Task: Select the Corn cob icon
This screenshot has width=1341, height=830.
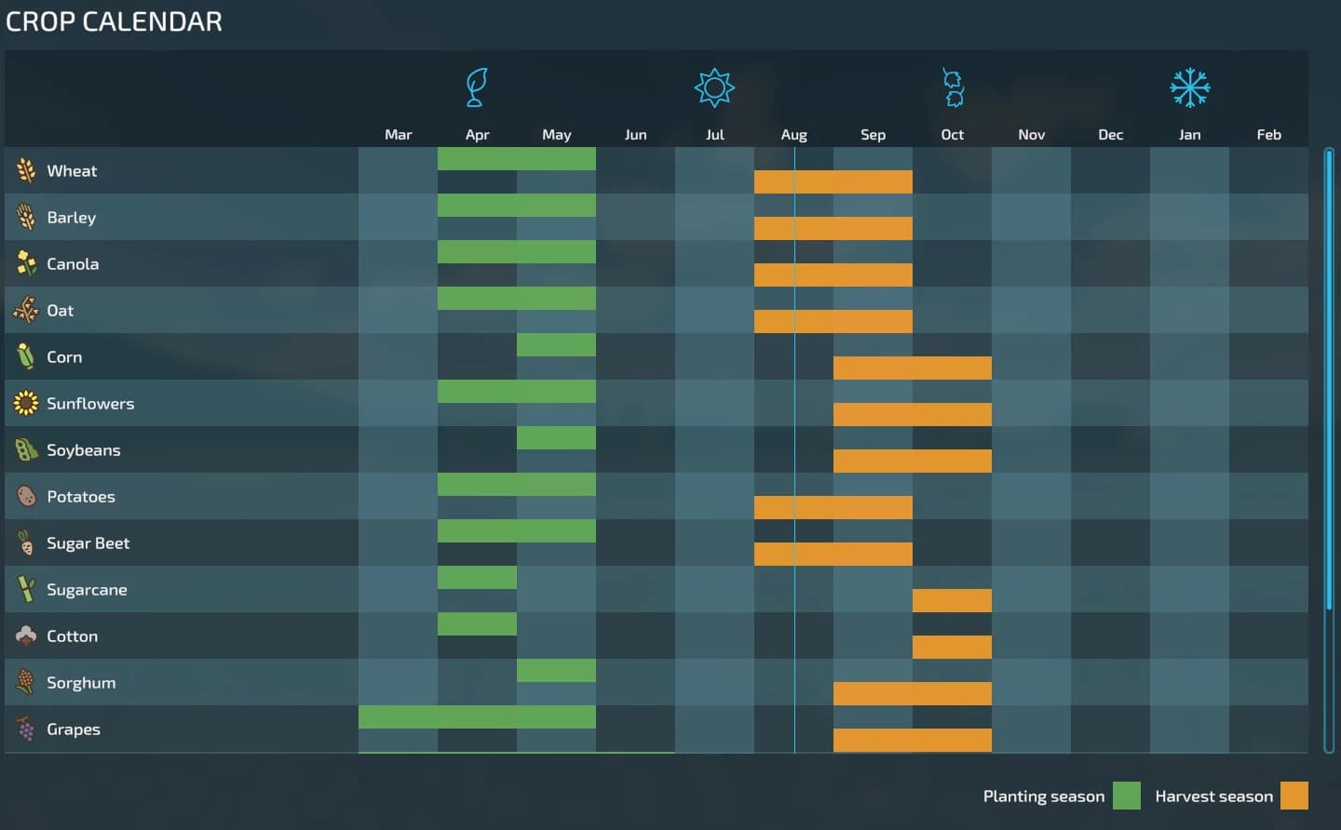Action: 26,356
